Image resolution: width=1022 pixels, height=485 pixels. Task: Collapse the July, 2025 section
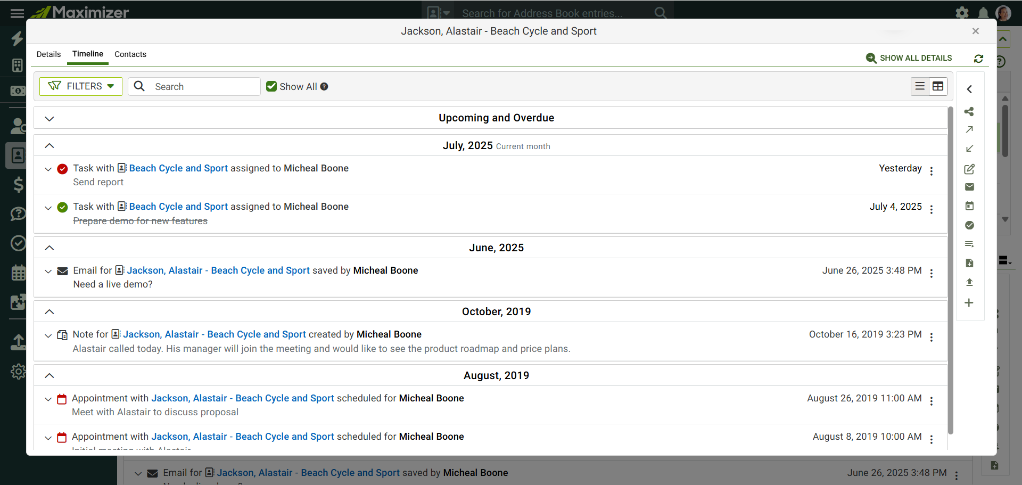[50, 145]
